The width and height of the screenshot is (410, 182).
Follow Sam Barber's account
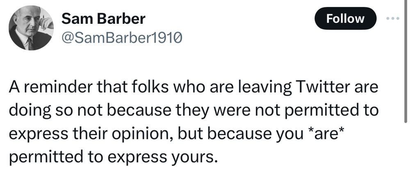[345, 18]
